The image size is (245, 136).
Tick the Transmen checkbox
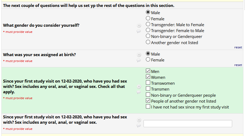coord(148,89)
